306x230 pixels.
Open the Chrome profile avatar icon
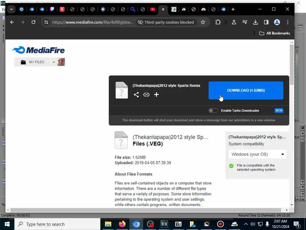[x=277, y=22]
